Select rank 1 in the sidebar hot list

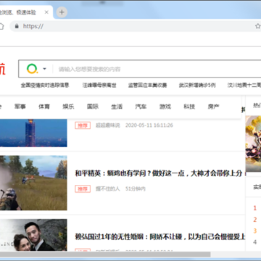[254, 208]
